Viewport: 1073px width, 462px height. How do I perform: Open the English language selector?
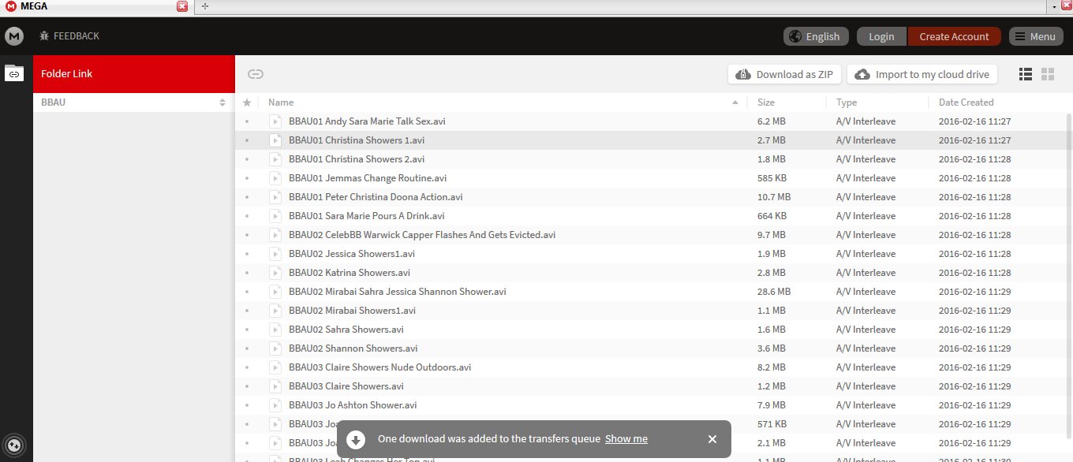point(816,36)
